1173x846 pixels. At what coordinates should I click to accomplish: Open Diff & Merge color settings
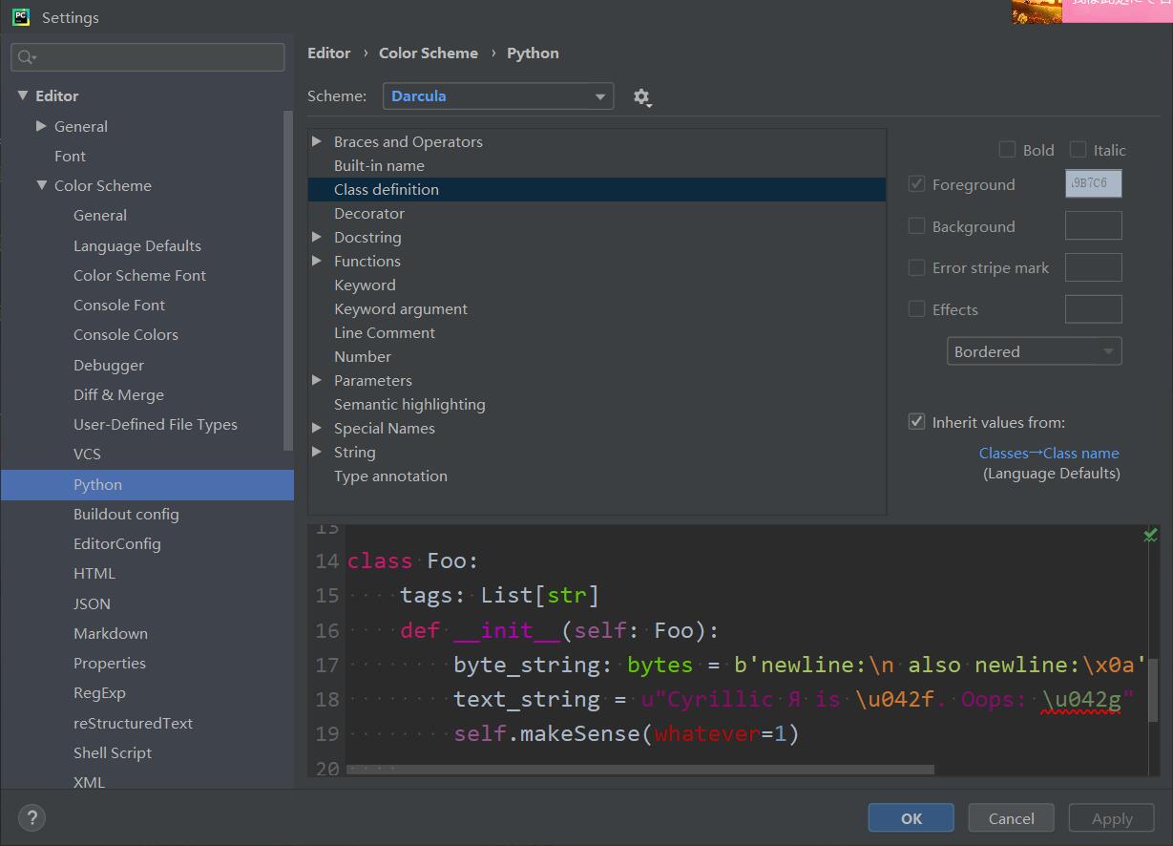[x=118, y=394]
